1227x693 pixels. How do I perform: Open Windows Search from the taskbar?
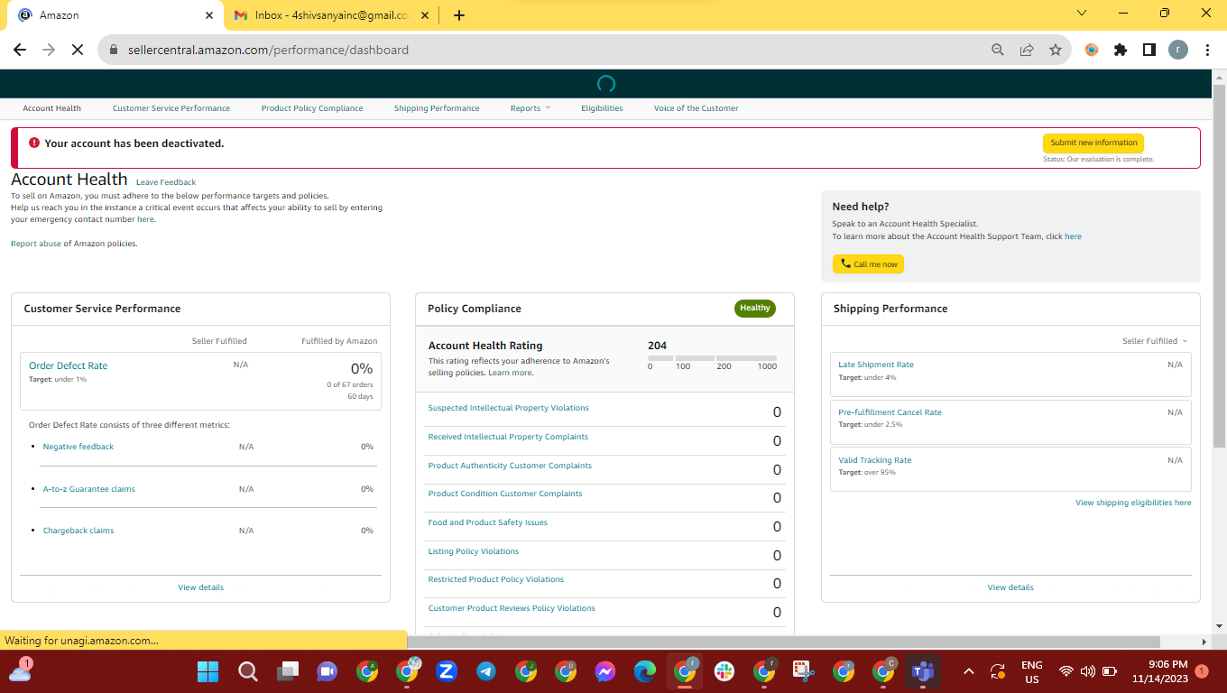pyautogui.click(x=248, y=671)
